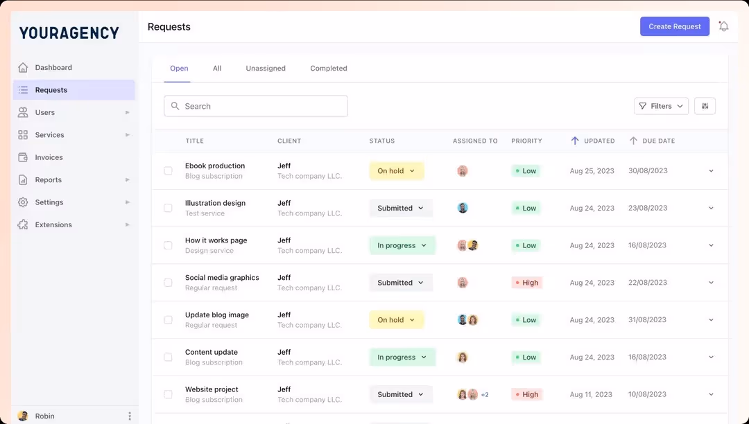Open Robin's three-dot menu
The width and height of the screenshot is (749, 424).
tap(130, 416)
